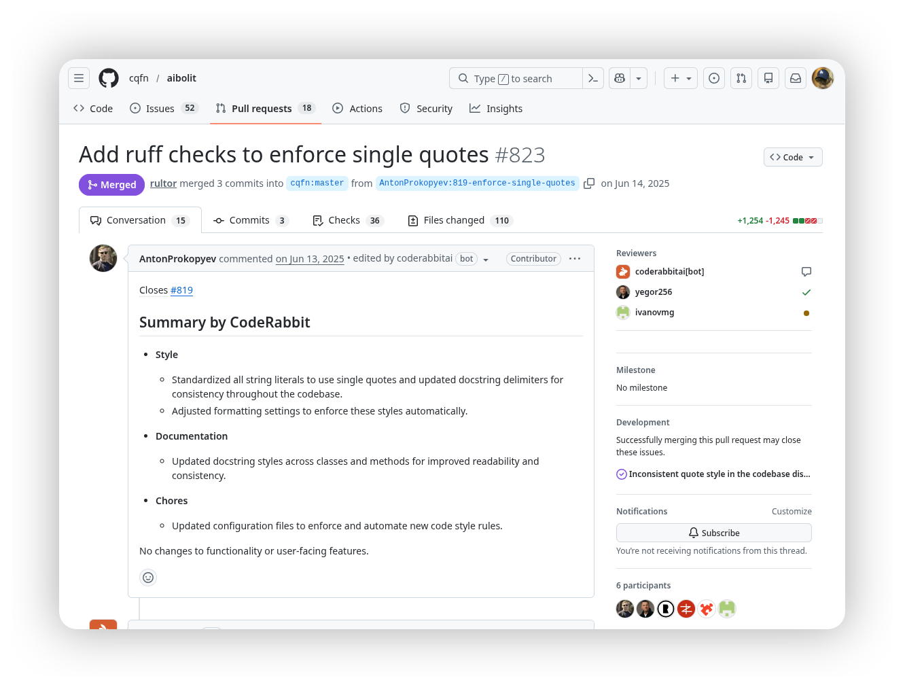The height and width of the screenshot is (689, 905).
Task: Copy the head branch name
Action: point(589,183)
